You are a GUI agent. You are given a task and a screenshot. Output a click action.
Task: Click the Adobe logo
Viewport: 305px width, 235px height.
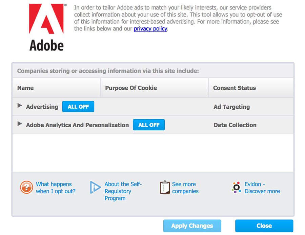pos(47,27)
